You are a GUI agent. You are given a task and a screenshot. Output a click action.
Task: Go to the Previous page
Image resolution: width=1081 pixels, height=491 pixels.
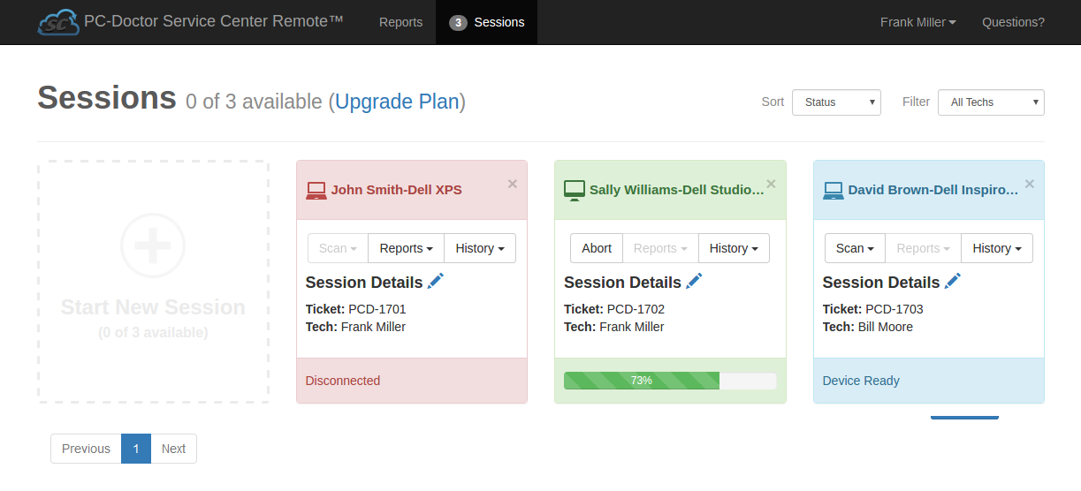tap(86, 449)
